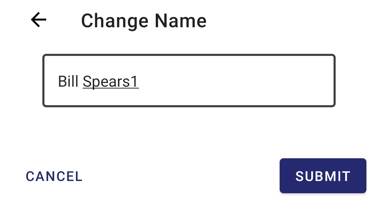Click the word Bill in the field
The width and height of the screenshot is (378, 210).
click(x=68, y=81)
